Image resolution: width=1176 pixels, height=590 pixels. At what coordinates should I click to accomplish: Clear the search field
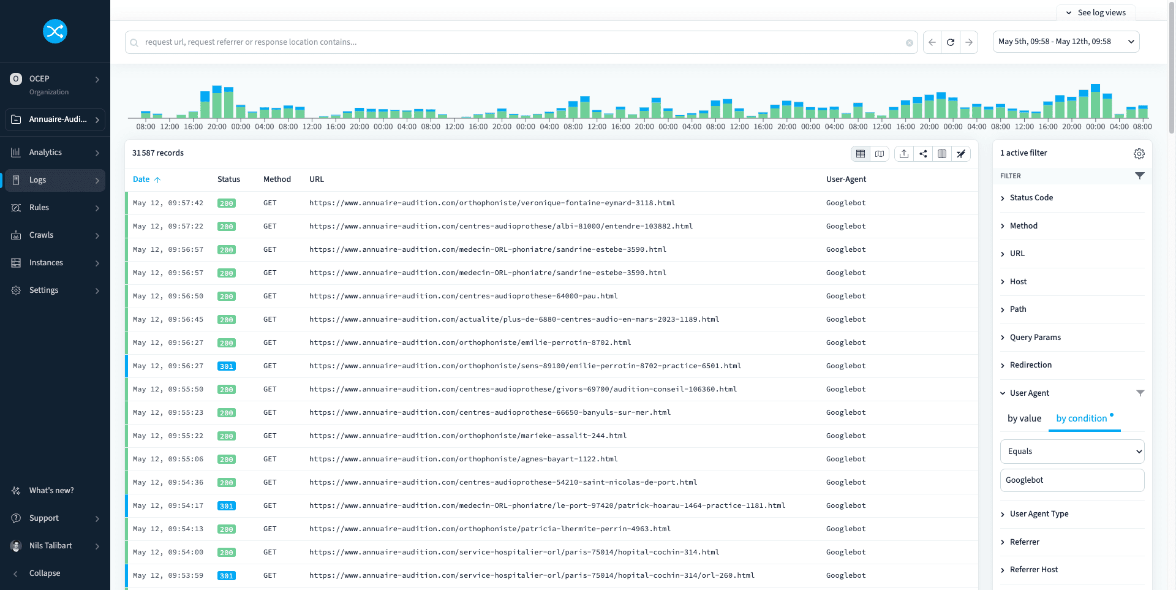(910, 43)
